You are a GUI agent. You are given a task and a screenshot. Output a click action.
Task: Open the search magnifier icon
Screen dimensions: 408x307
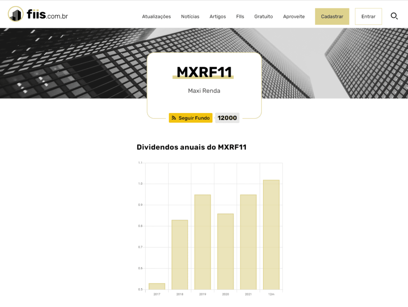pos(394,16)
